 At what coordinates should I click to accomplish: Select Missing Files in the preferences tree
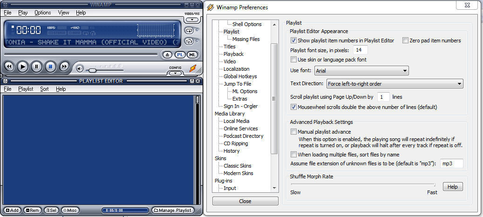click(246, 39)
